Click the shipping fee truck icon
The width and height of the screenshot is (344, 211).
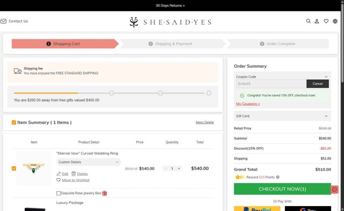tap(18, 71)
